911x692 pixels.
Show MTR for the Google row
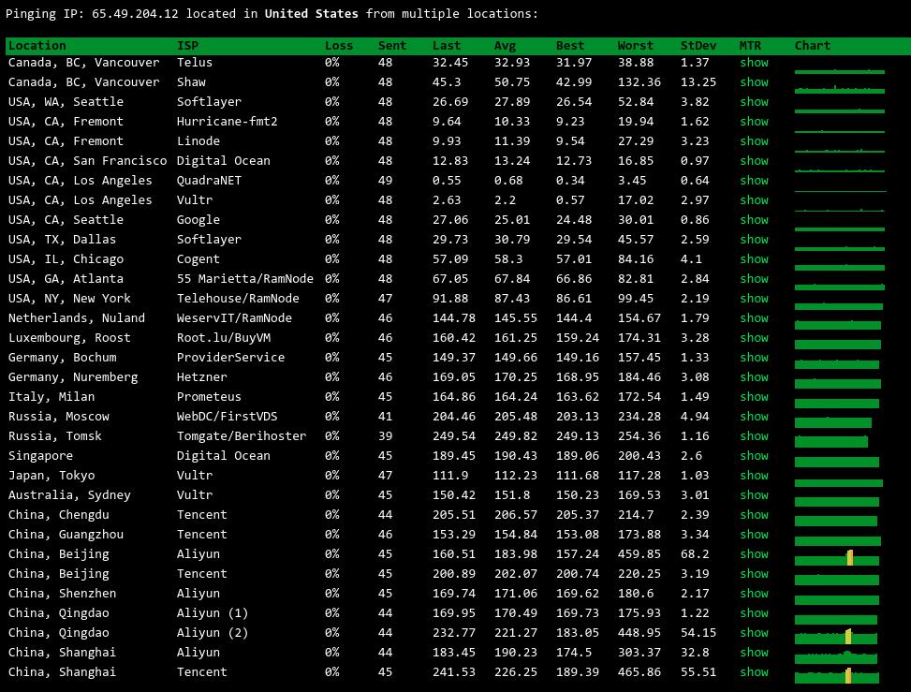[x=754, y=220]
